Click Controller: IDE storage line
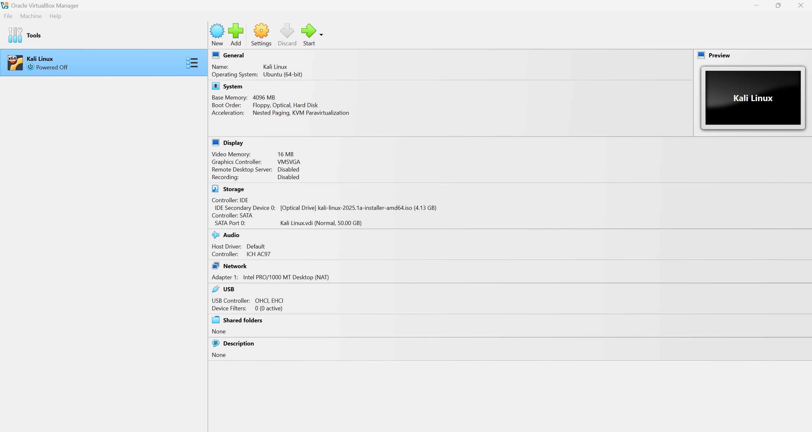The width and height of the screenshot is (812, 432). point(230,200)
